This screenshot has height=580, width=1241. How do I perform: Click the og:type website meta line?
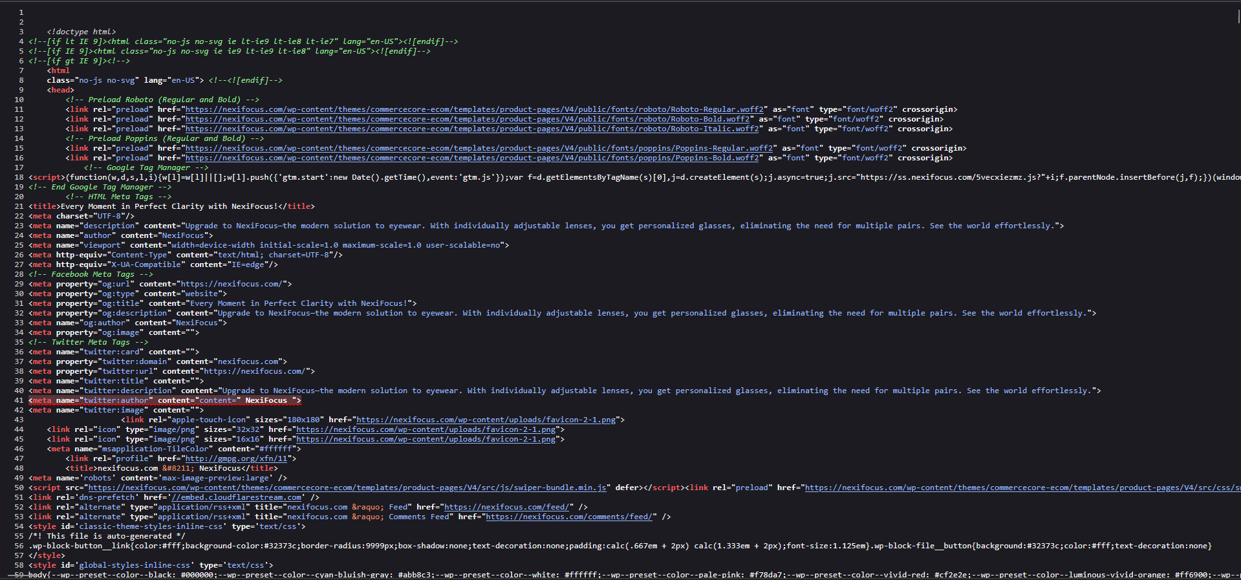click(x=128, y=294)
